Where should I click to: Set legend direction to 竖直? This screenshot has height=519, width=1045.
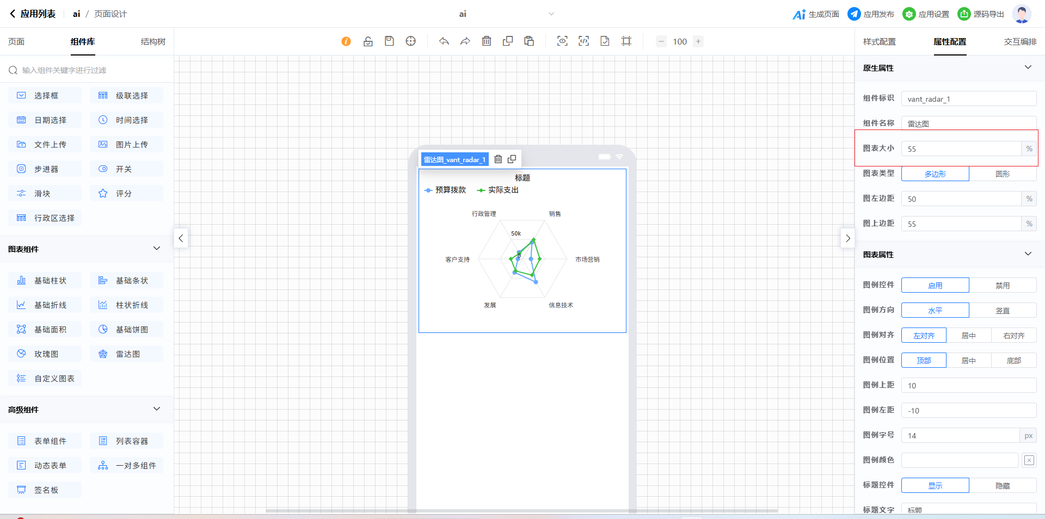pos(1002,311)
